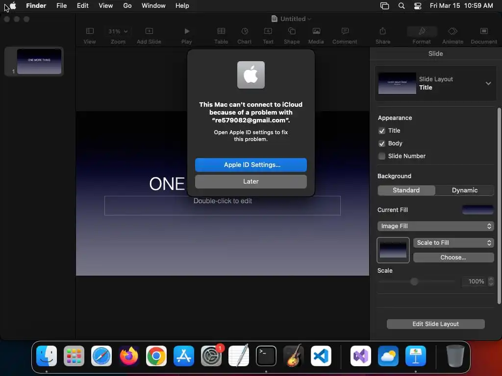The image size is (502, 376).
Task: Open the App Store from the Dock
Action: click(x=184, y=356)
